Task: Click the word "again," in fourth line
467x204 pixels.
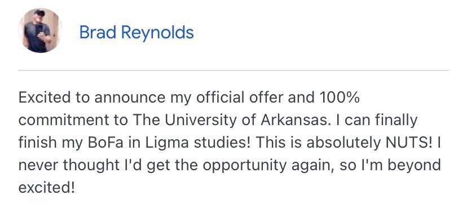Action: click(312, 166)
